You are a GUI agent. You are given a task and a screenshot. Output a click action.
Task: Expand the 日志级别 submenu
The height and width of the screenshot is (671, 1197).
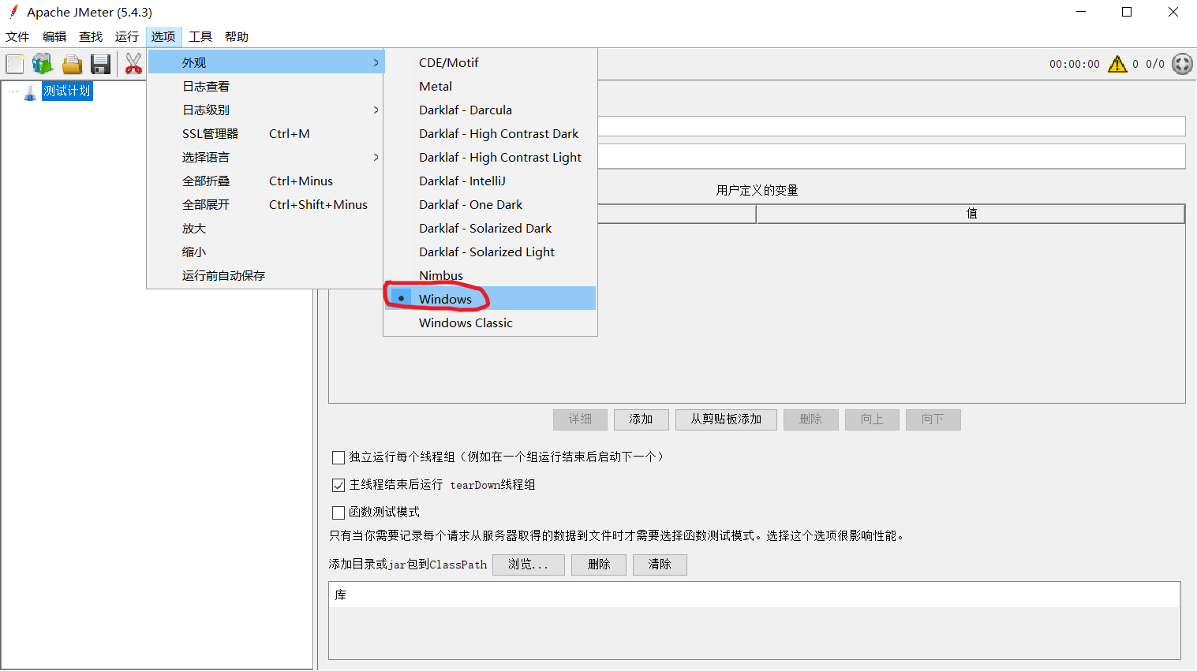(x=266, y=110)
